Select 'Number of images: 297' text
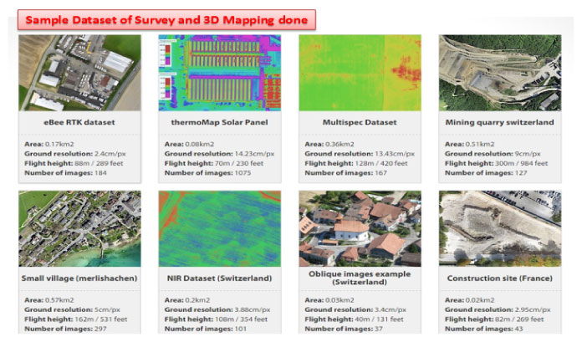 tap(65, 329)
